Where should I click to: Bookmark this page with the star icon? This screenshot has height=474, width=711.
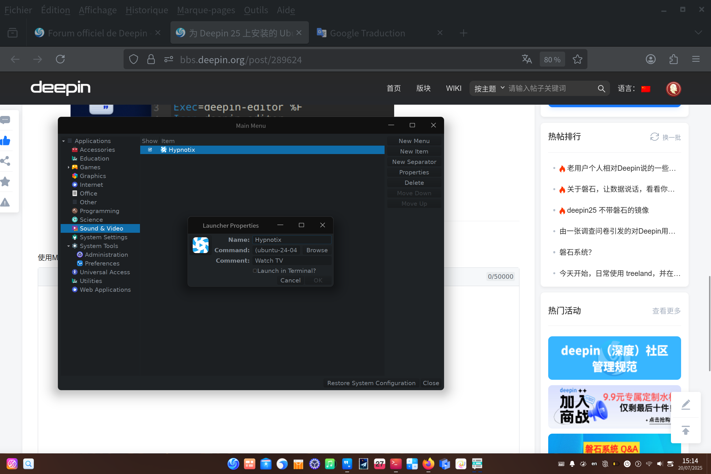(577, 59)
